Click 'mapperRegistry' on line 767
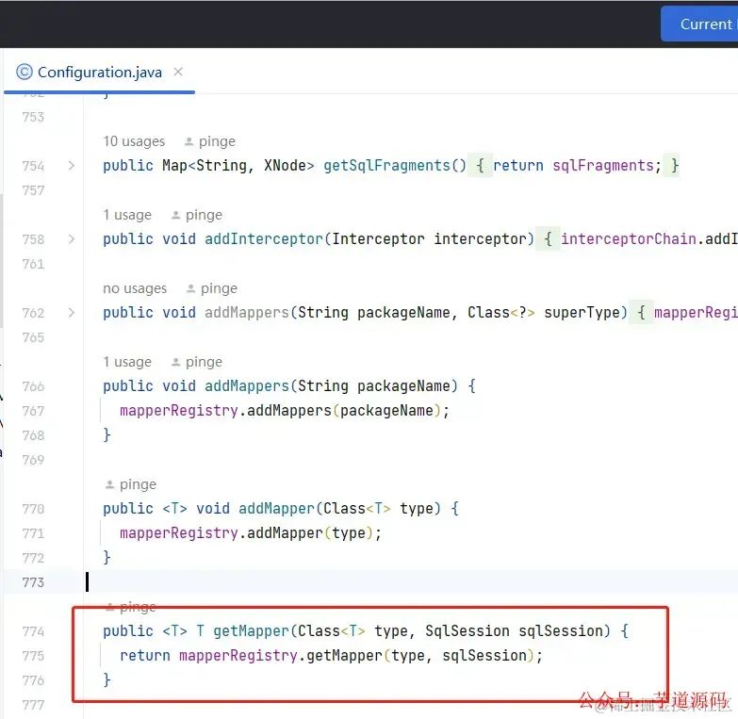 (x=179, y=411)
